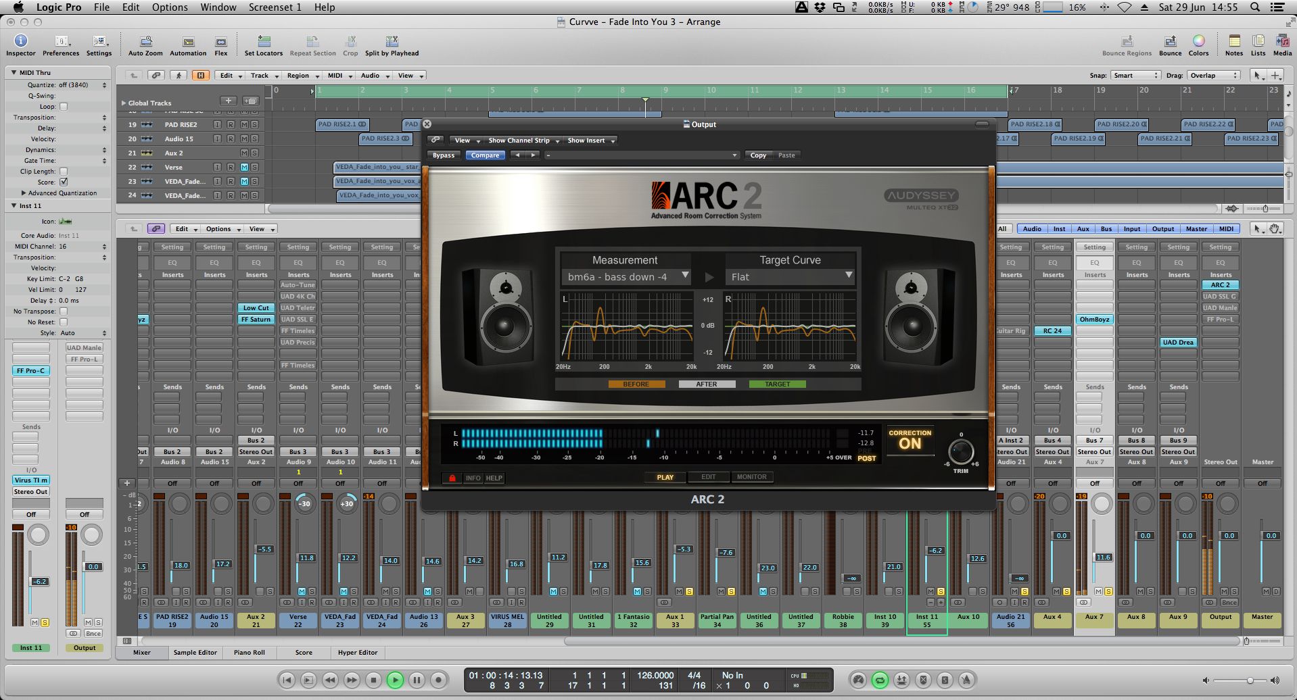Viewport: 1297px width, 700px height.
Task: Switch to the Sample Editor tab
Action: coord(195,652)
